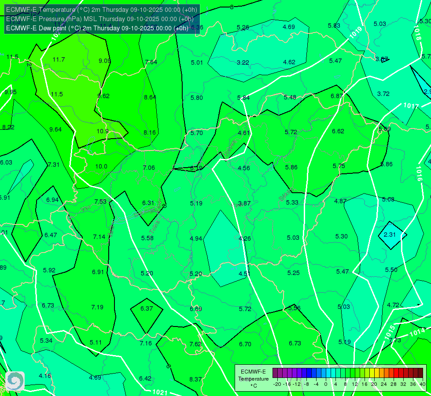Click the 7.62 temperature value
Viewport: 431px width, 396px height.
(x=195, y=344)
